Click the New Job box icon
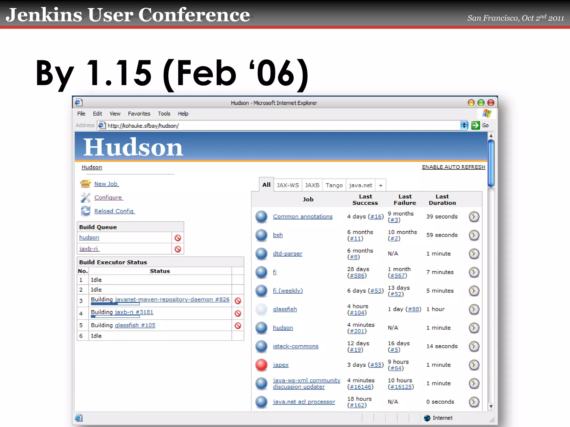Screen dimensions: 570x427 pos(85,184)
